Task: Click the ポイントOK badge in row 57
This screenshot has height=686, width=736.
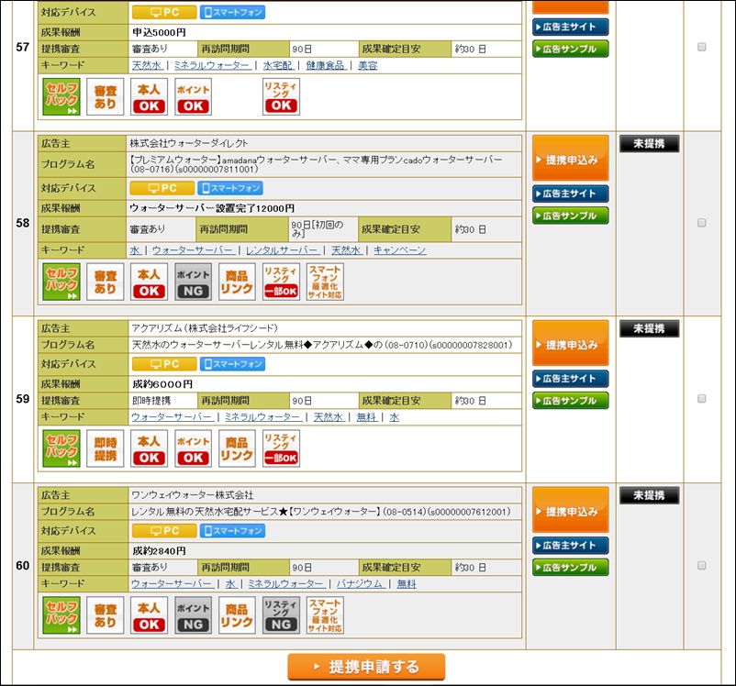Action: (x=193, y=96)
